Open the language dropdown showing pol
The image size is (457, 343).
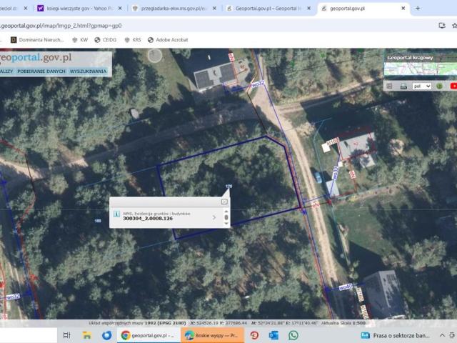point(421,86)
